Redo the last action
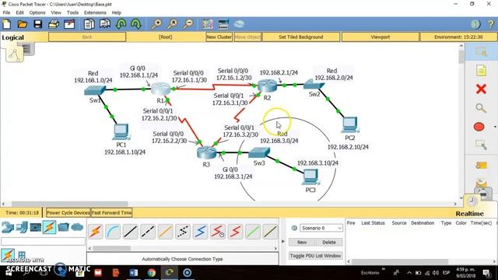The width and height of the screenshot is (498, 280). coord(136,24)
